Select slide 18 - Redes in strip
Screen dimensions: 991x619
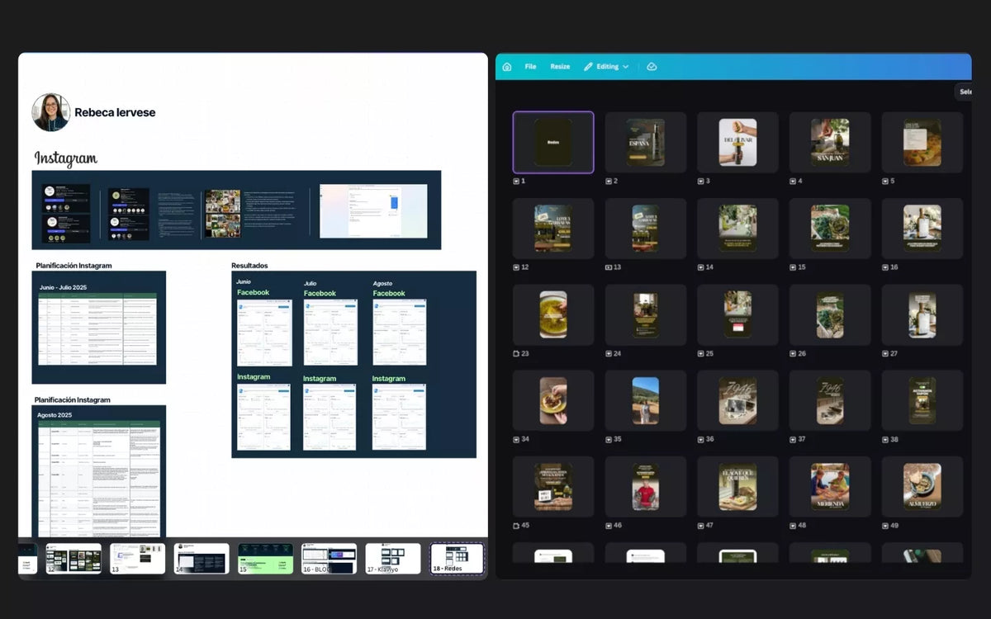[458, 559]
